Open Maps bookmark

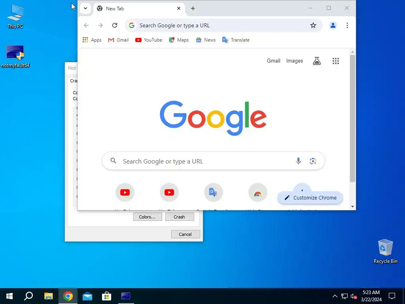[179, 40]
